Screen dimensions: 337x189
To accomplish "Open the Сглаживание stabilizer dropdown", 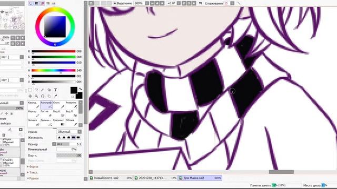I will [x=232, y=3].
